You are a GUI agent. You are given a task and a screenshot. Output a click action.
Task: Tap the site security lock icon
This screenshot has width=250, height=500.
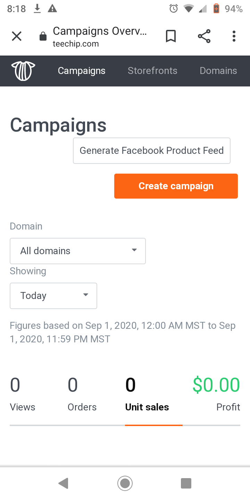(43, 36)
